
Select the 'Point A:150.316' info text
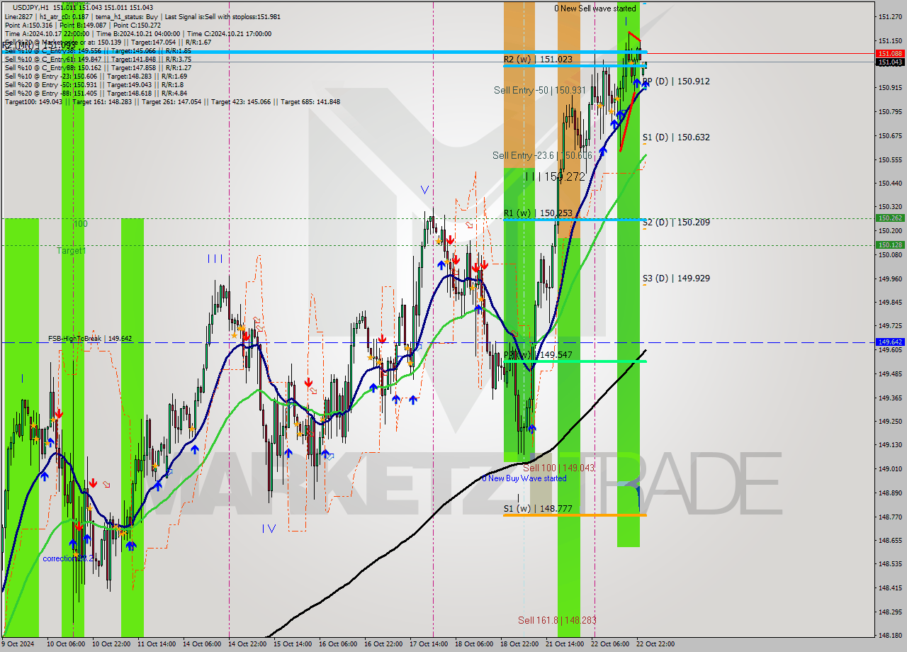click(28, 25)
